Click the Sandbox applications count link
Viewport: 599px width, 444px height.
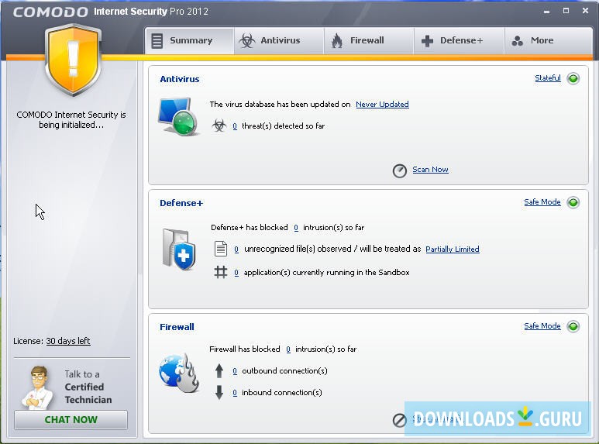[236, 273]
